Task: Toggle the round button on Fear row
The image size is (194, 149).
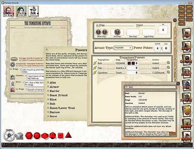Action: [x=168, y=68]
